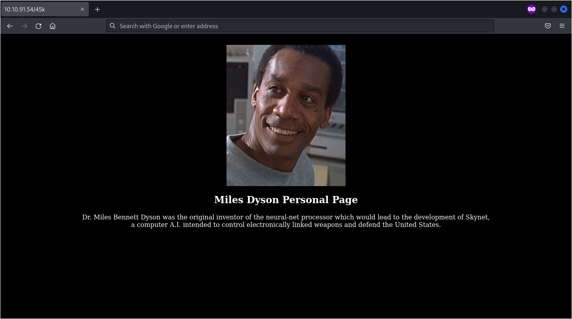
Task: Click the Miles Dyson Personal Page heading
Action: click(x=286, y=200)
